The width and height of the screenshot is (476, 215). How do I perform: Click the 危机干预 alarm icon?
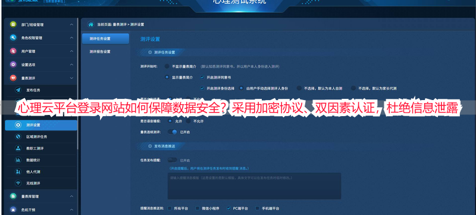pos(13,210)
